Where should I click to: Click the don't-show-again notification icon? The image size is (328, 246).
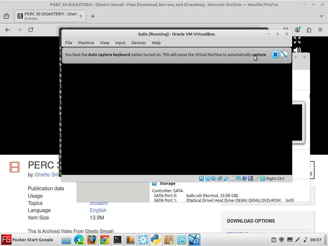click(x=284, y=54)
